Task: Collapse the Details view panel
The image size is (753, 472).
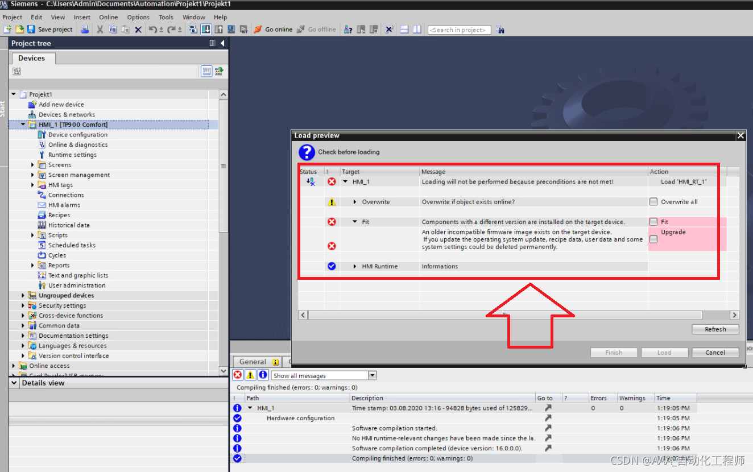Action: (x=15, y=383)
